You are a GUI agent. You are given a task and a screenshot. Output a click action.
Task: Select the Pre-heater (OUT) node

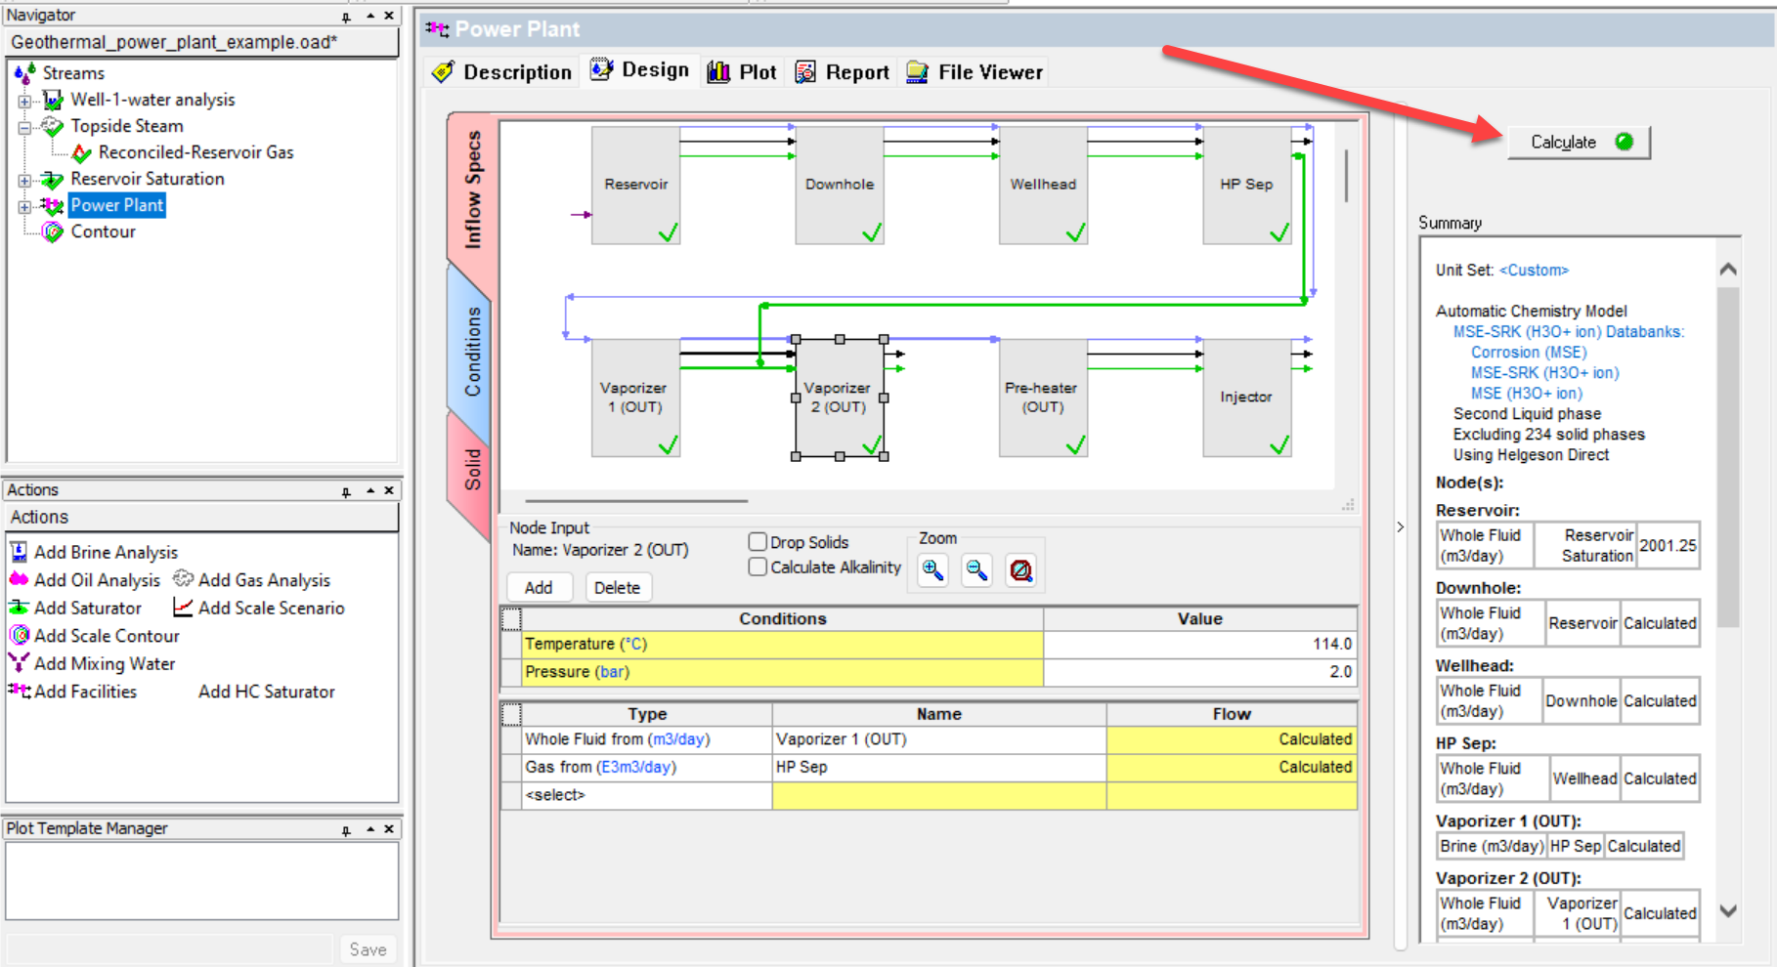1043,398
